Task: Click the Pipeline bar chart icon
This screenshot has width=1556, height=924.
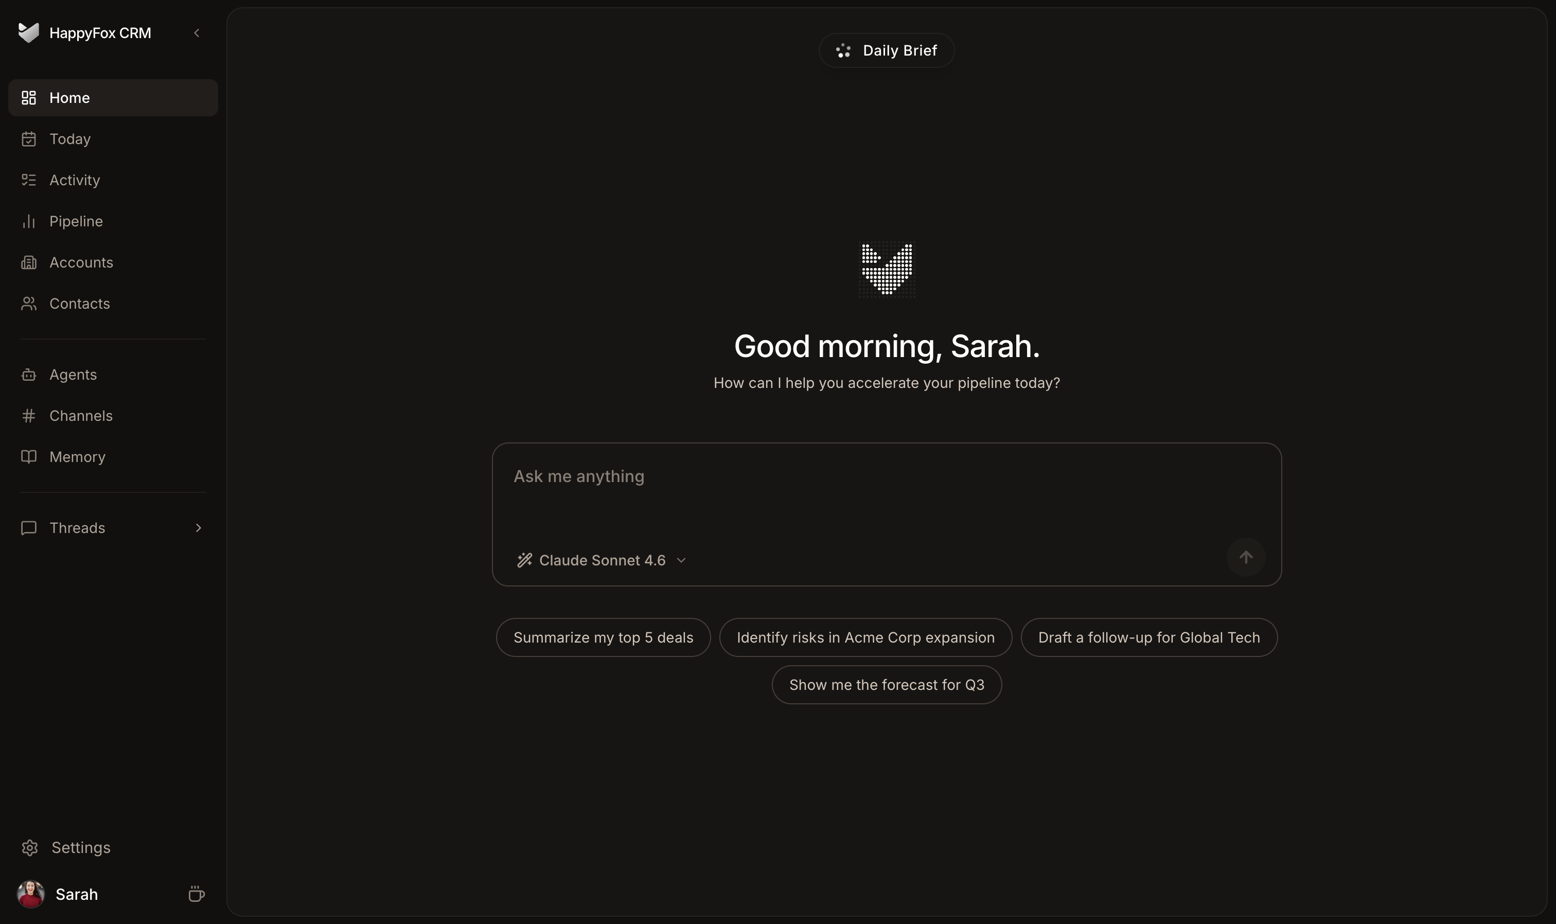Action: 29,221
